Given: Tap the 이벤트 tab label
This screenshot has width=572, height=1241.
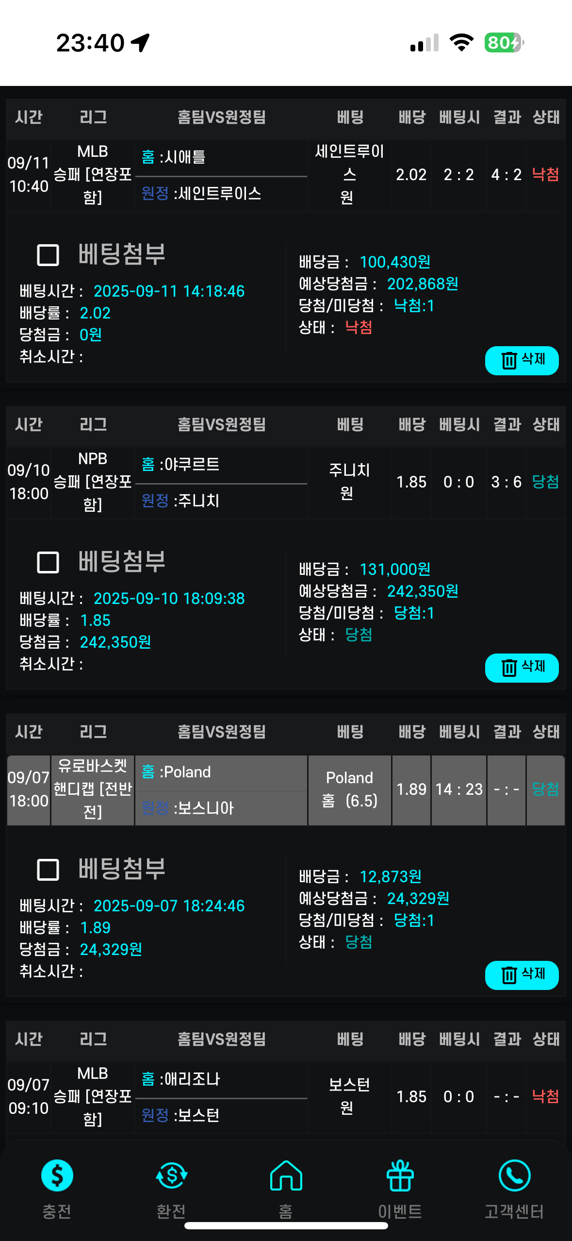Looking at the screenshot, I should [400, 1211].
